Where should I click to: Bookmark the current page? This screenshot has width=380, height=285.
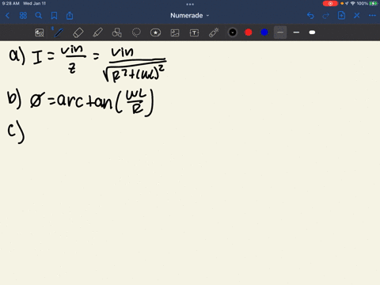(54, 16)
